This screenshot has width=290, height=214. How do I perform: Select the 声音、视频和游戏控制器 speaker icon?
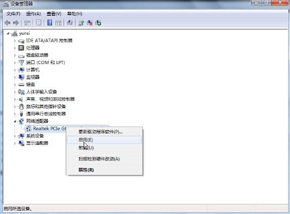[x=21, y=99]
